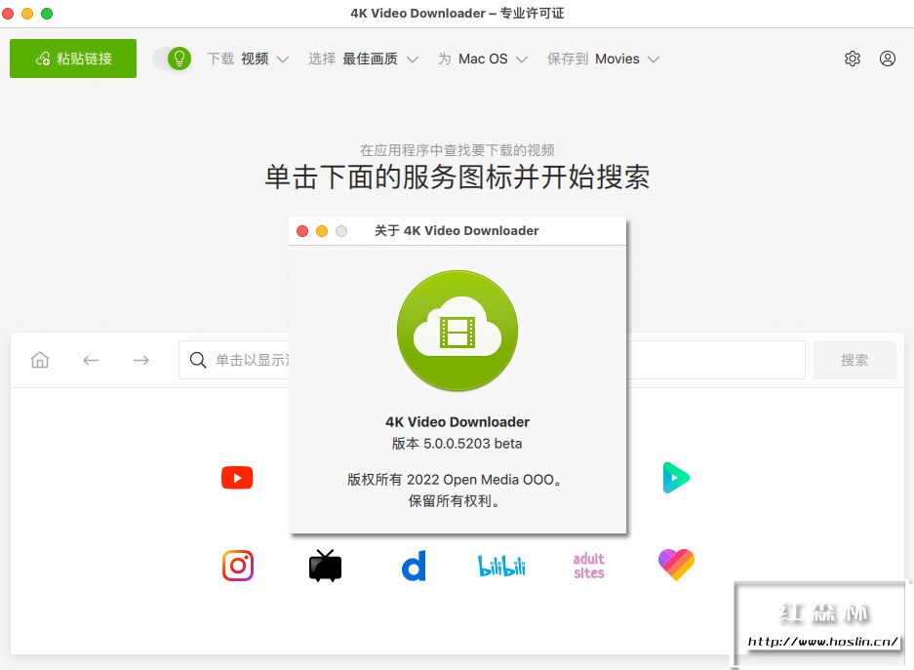Click the subtitle 在应用程序中查找要下载的视频
Viewport: 914px width, 670px height.
[457, 150]
